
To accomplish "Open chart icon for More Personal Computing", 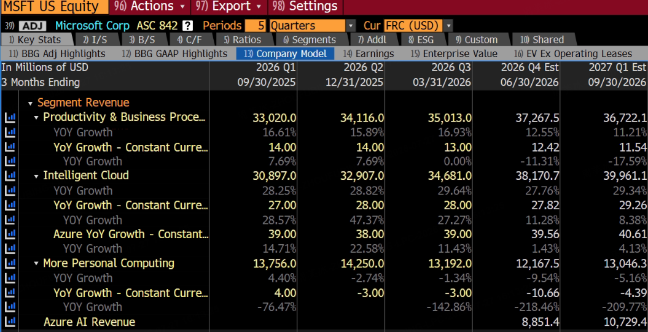I will [10, 263].
